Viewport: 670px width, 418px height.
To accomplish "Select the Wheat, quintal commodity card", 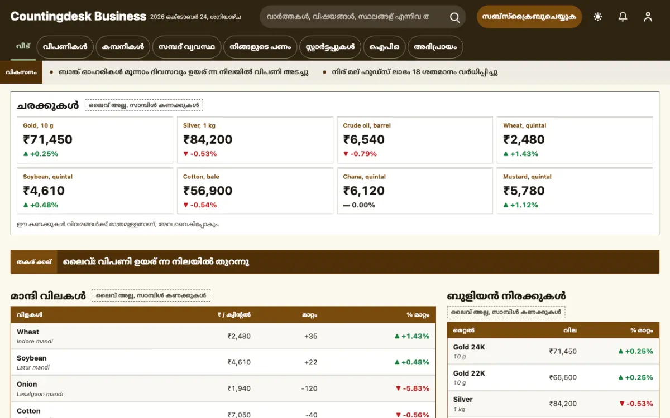I will pyautogui.click(x=575, y=140).
